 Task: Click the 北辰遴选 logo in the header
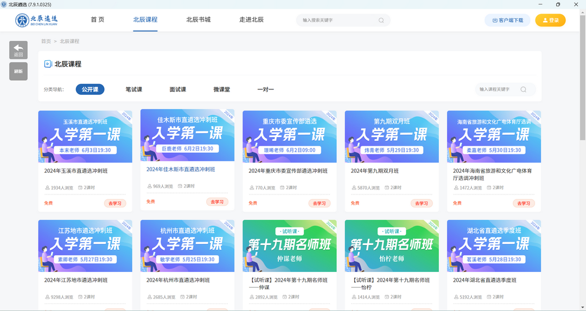click(x=37, y=20)
